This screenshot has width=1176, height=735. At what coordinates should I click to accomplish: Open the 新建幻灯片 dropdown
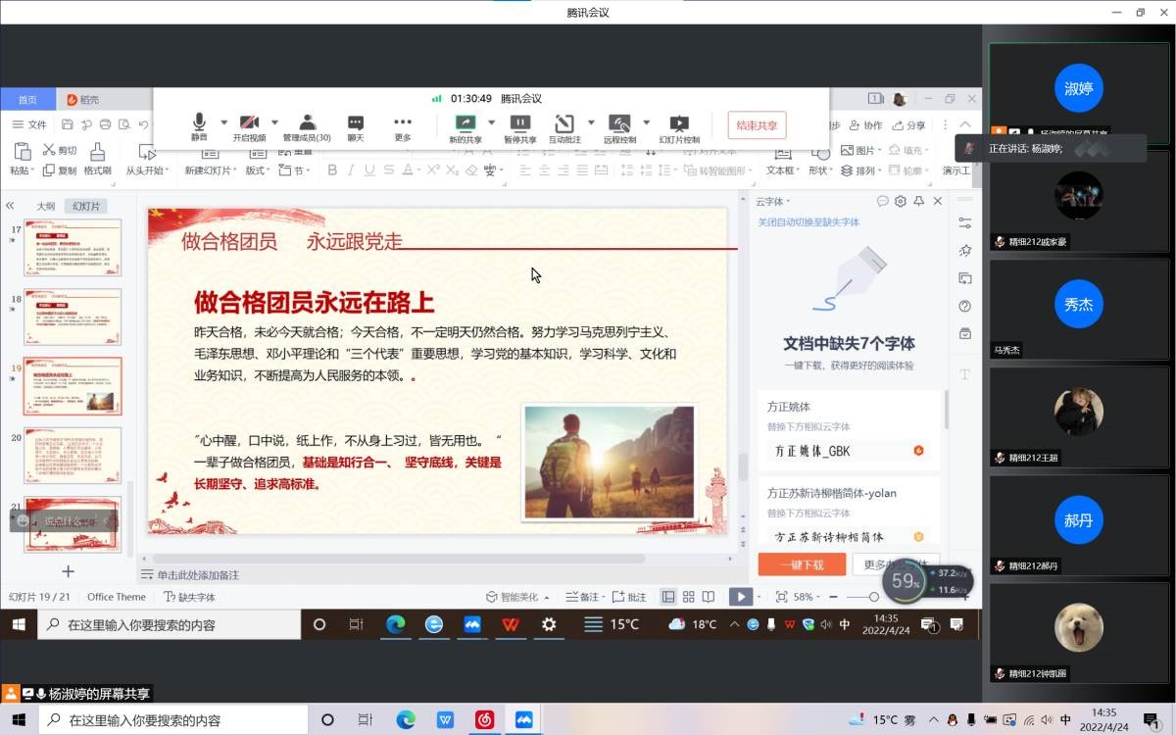pyautogui.click(x=210, y=171)
